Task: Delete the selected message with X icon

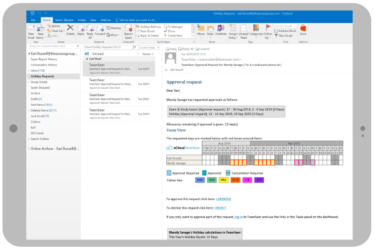Action: tap(70, 30)
